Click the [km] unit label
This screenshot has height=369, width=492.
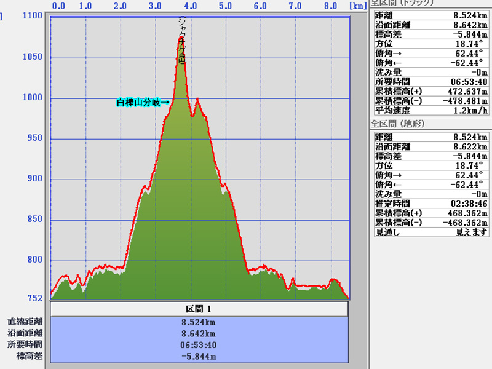coord(357,6)
